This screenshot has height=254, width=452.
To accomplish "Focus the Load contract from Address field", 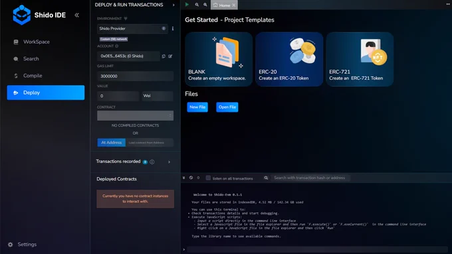I will 150,143.
